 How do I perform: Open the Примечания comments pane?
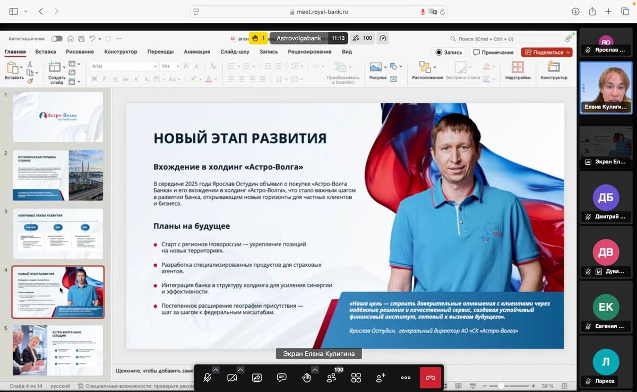(493, 53)
